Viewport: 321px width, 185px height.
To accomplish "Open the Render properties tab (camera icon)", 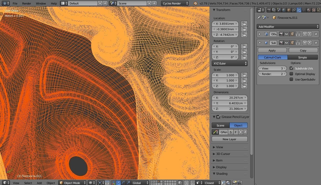I will (x=269, y=10).
